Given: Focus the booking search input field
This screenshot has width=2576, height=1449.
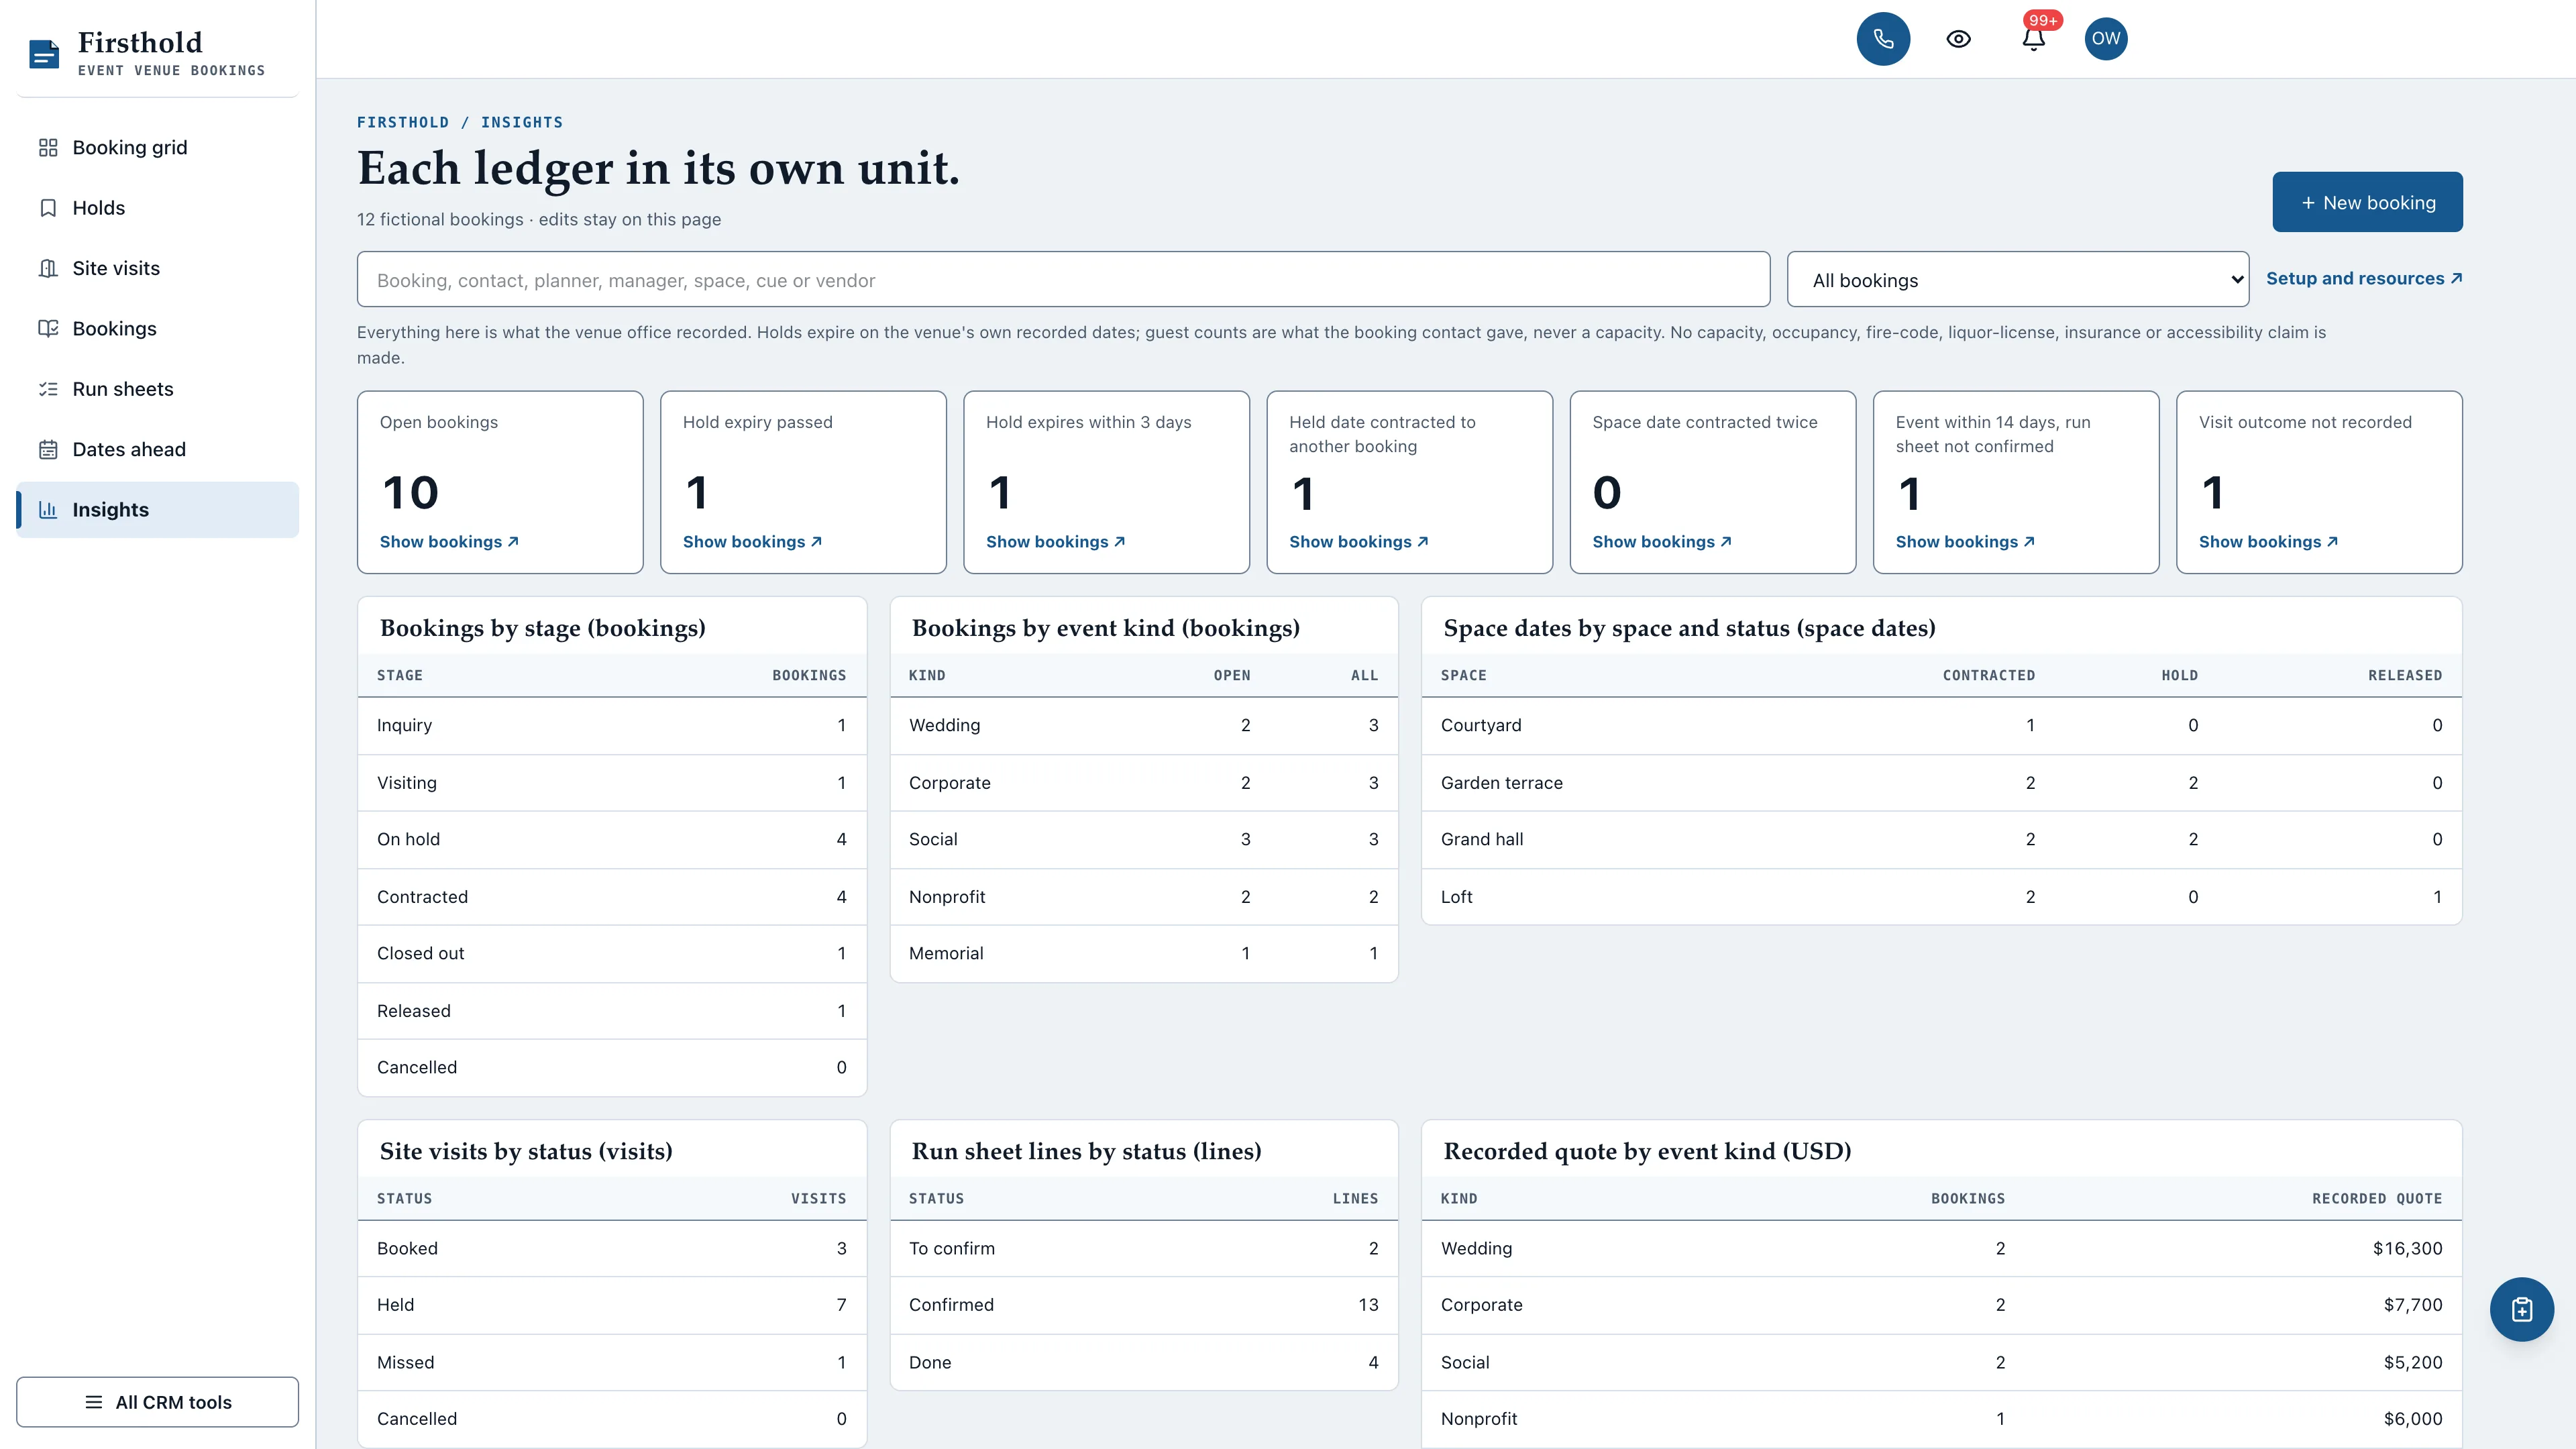Looking at the screenshot, I should tap(1063, 280).
